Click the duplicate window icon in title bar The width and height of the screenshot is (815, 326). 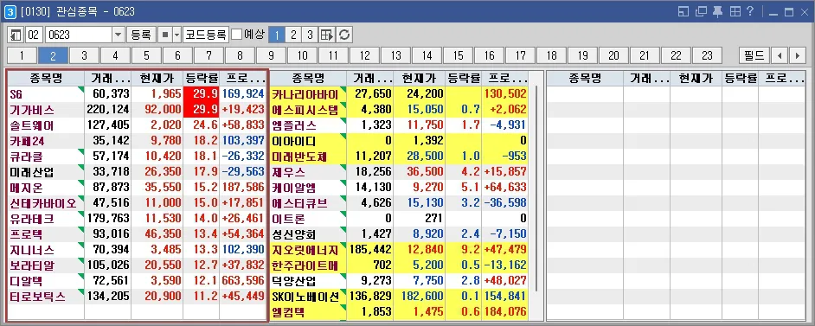pyautogui.click(x=701, y=11)
